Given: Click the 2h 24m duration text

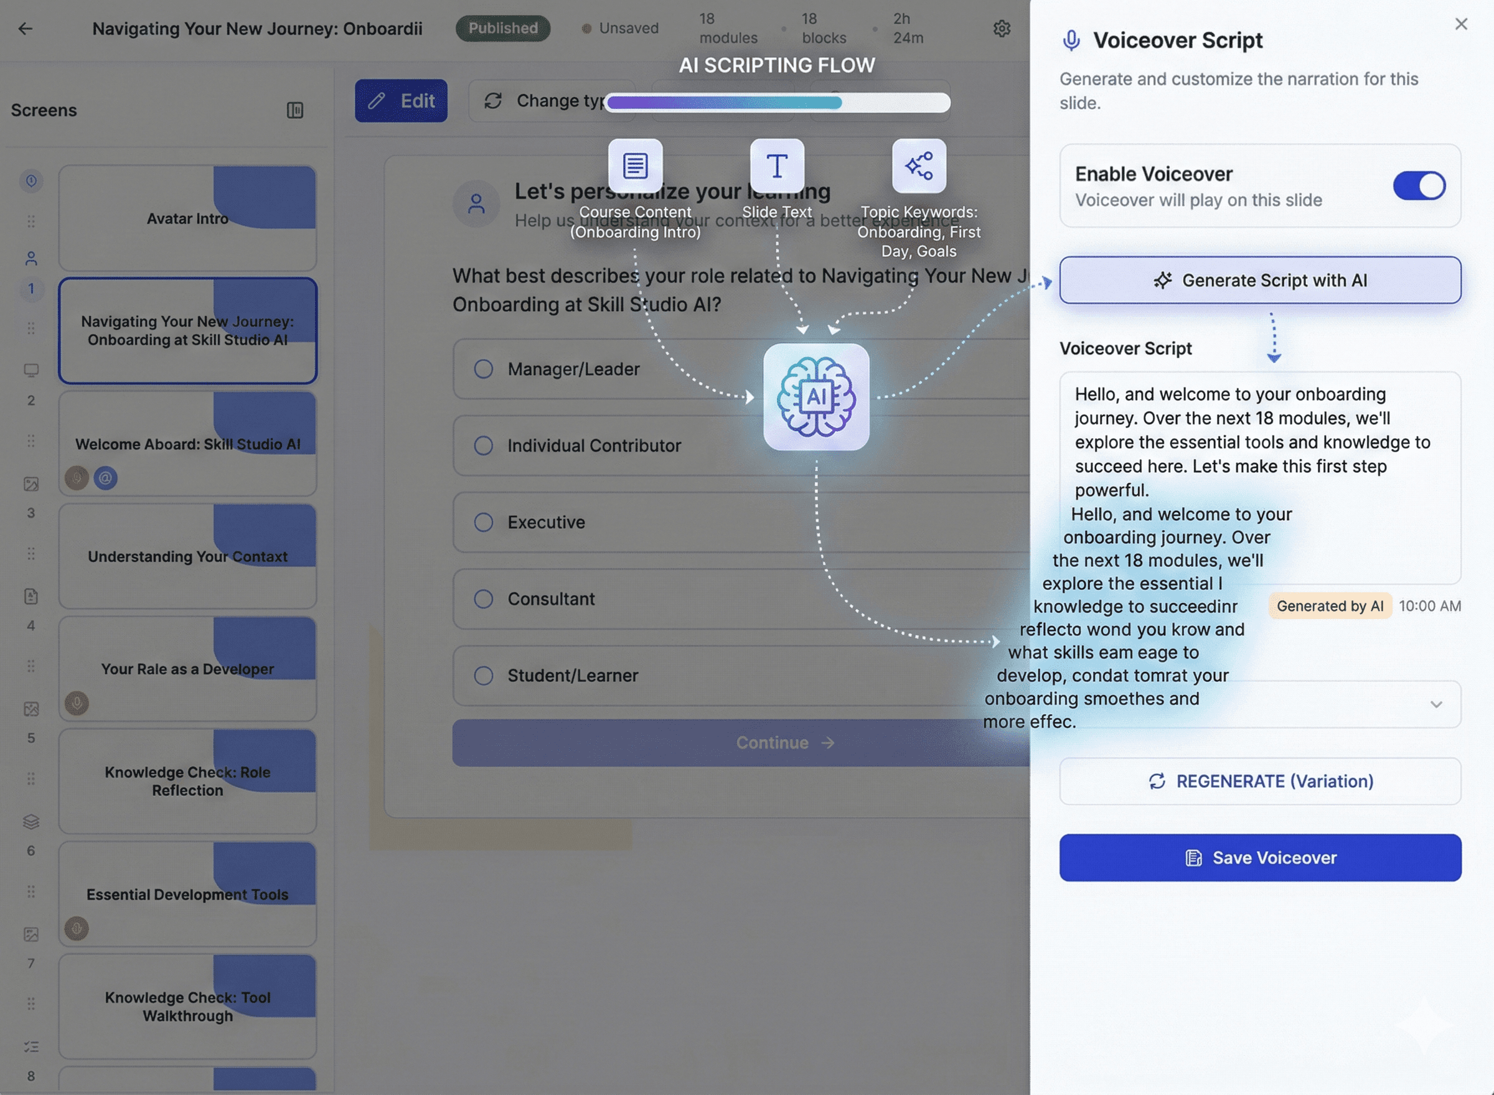Looking at the screenshot, I should (908, 29).
